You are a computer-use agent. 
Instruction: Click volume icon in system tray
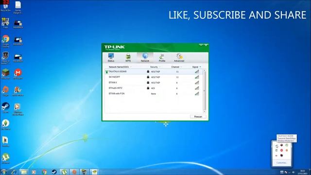pyautogui.click(x=294, y=172)
